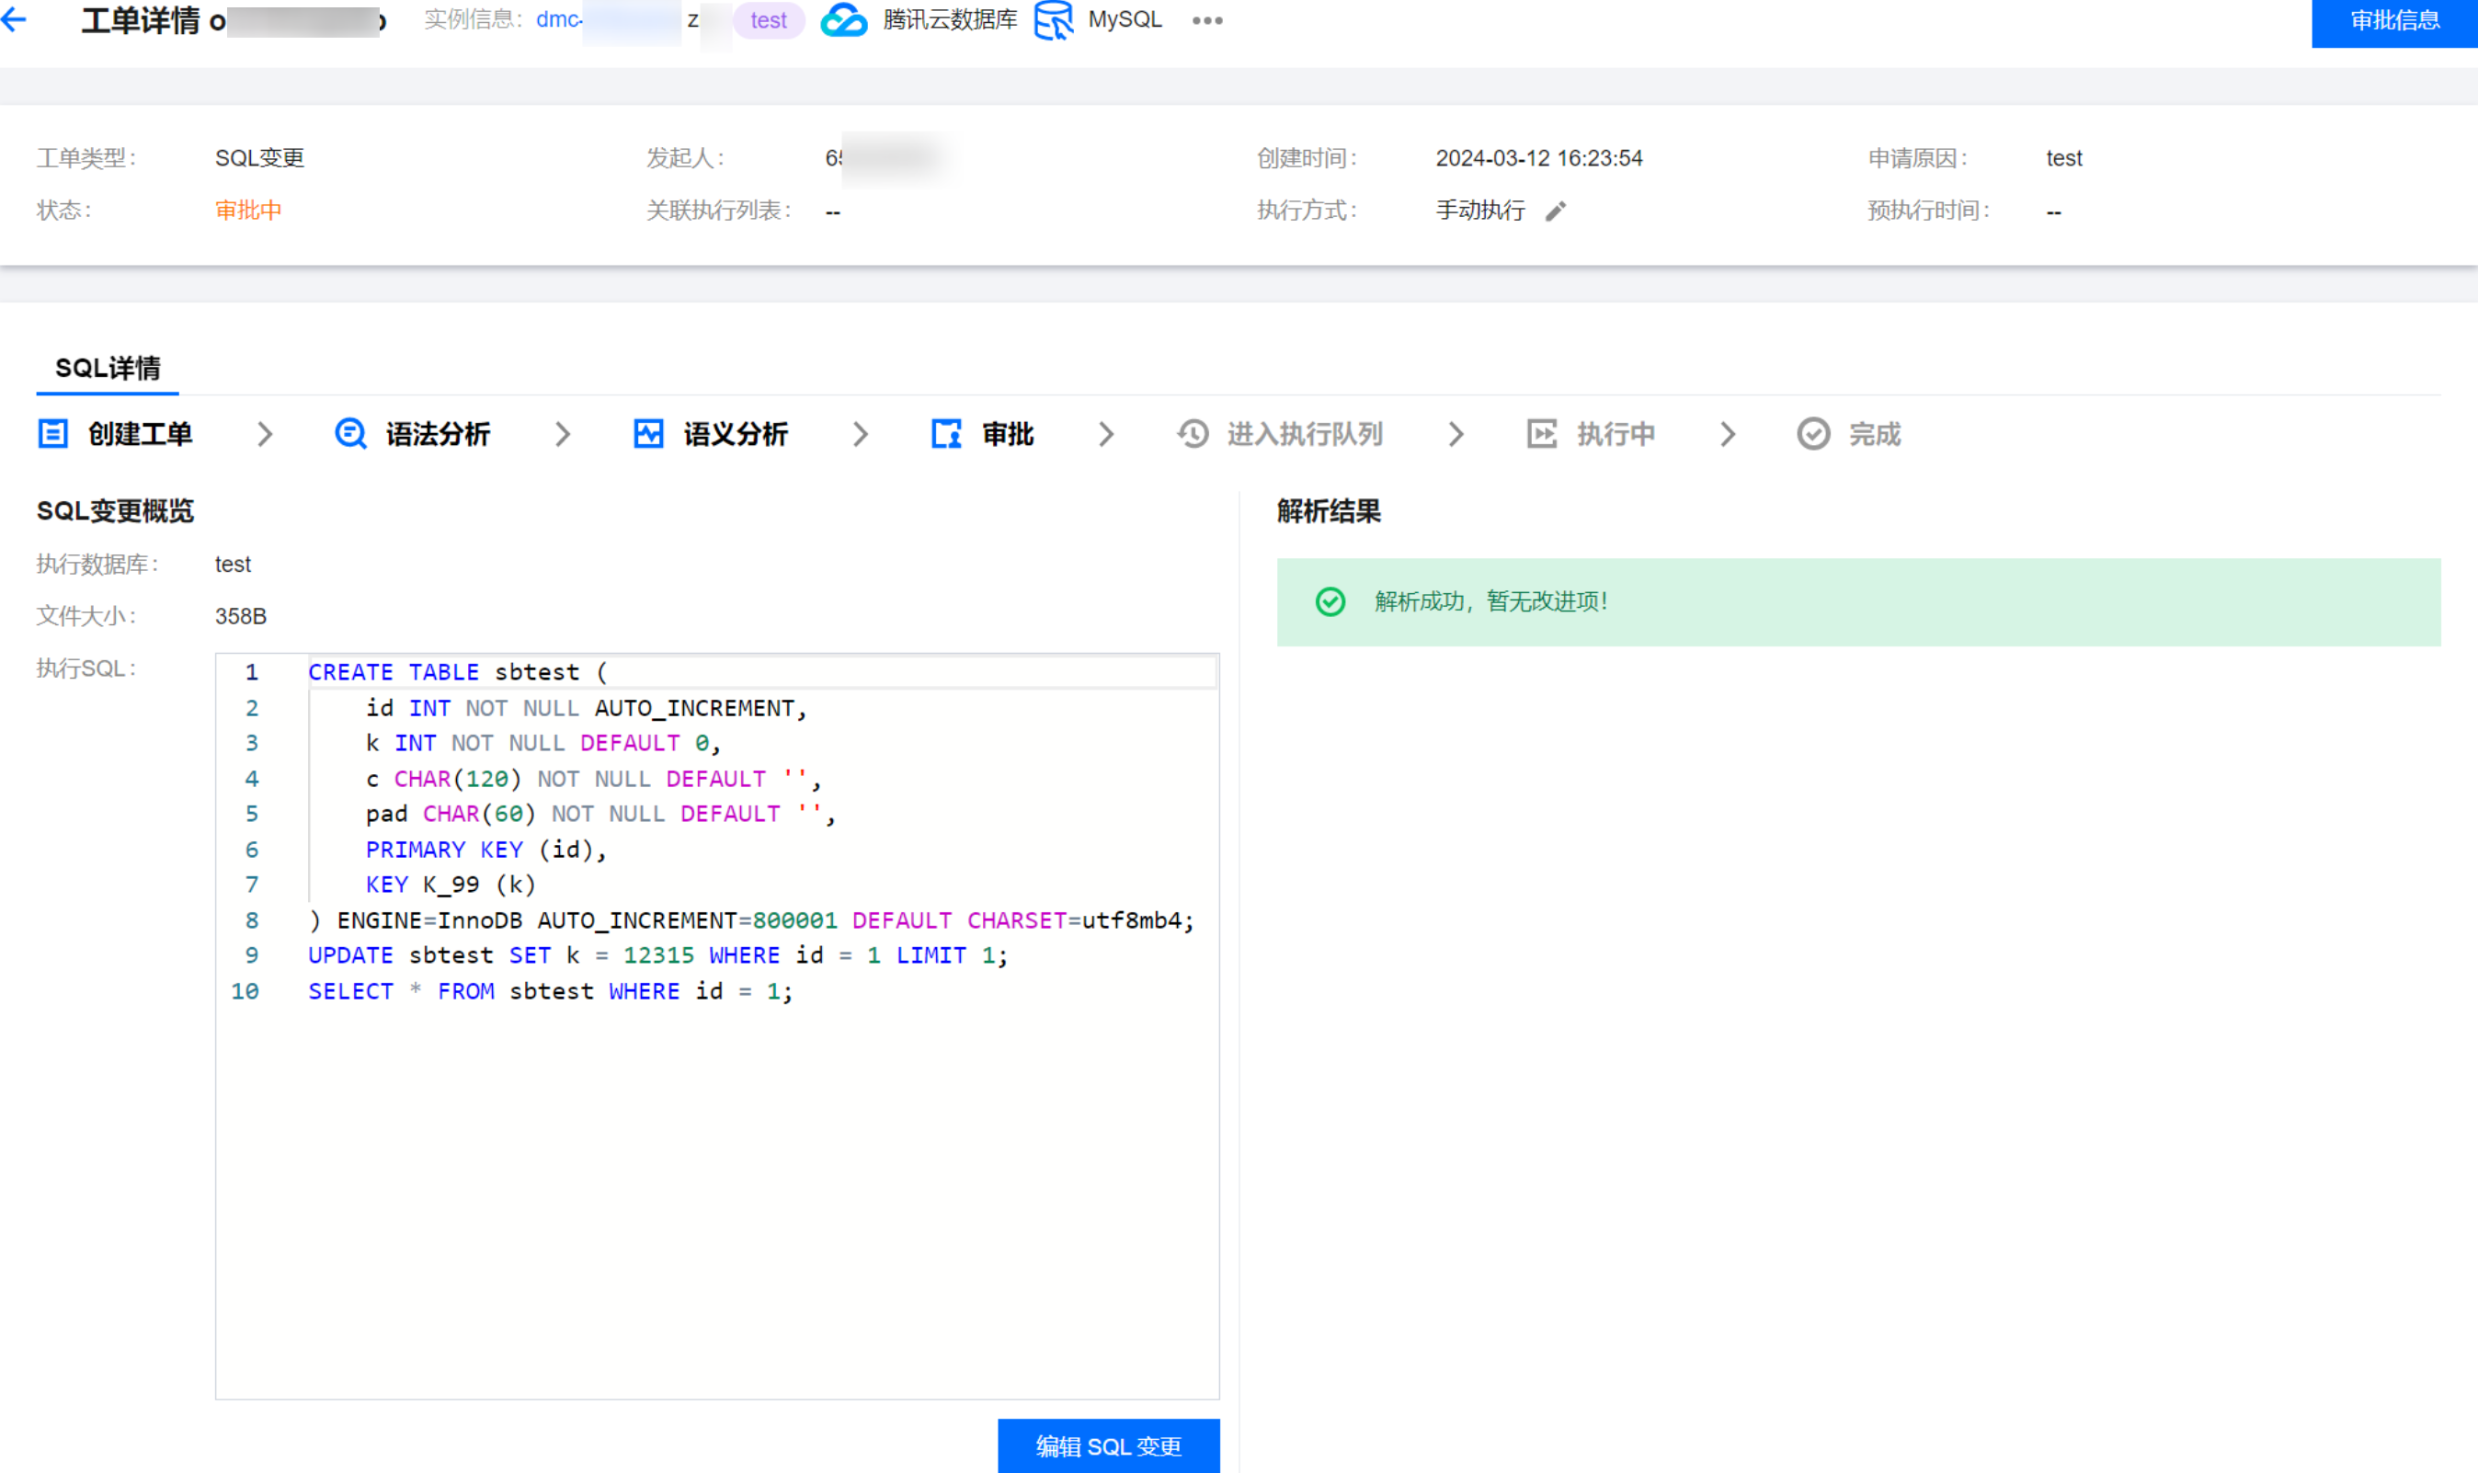Click the MySQL database icon
This screenshot has width=2478, height=1473.
point(1053,20)
